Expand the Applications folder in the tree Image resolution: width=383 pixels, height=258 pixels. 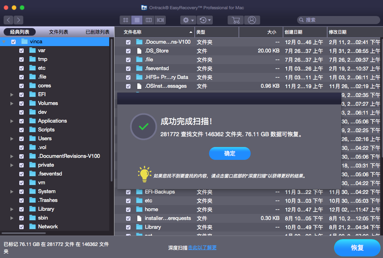click(x=11, y=121)
